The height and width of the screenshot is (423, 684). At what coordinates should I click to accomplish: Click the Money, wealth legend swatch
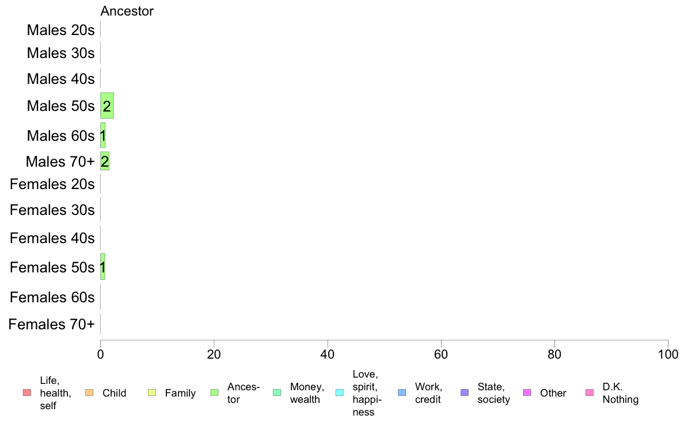click(277, 393)
